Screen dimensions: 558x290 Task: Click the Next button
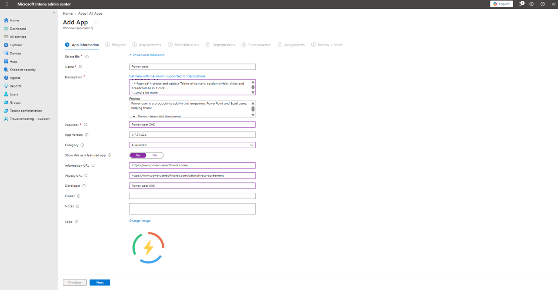[100, 283]
